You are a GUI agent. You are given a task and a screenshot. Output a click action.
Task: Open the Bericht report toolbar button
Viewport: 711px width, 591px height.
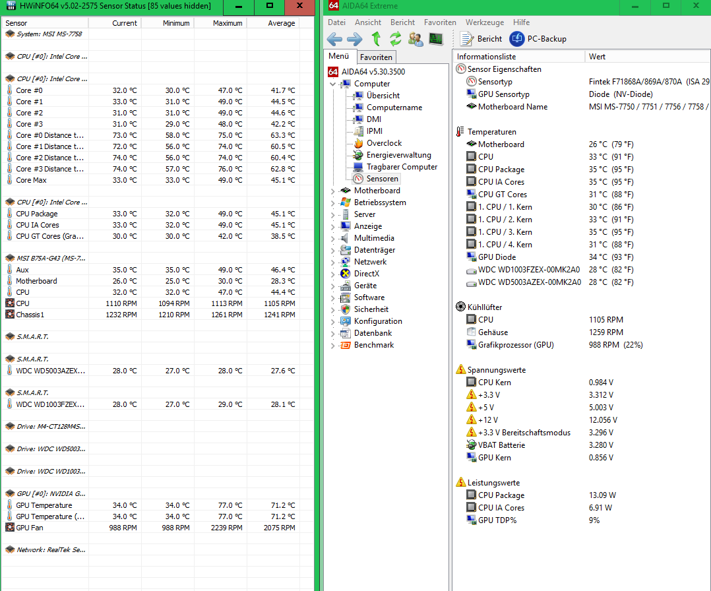click(481, 39)
